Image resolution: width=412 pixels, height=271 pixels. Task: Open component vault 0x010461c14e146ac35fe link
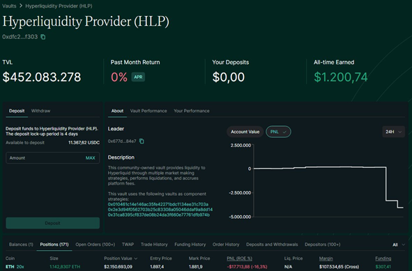tap(158, 204)
